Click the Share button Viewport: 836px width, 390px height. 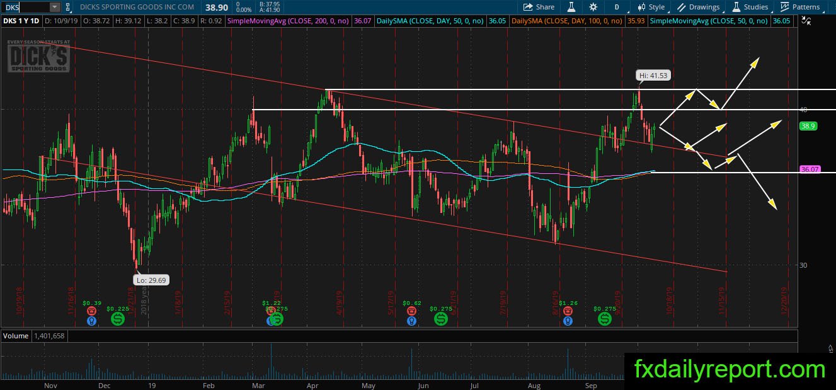(x=539, y=7)
